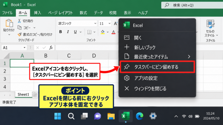Open Settings gear on the taskbar
223x125 pixels.
tap(153, 116)
